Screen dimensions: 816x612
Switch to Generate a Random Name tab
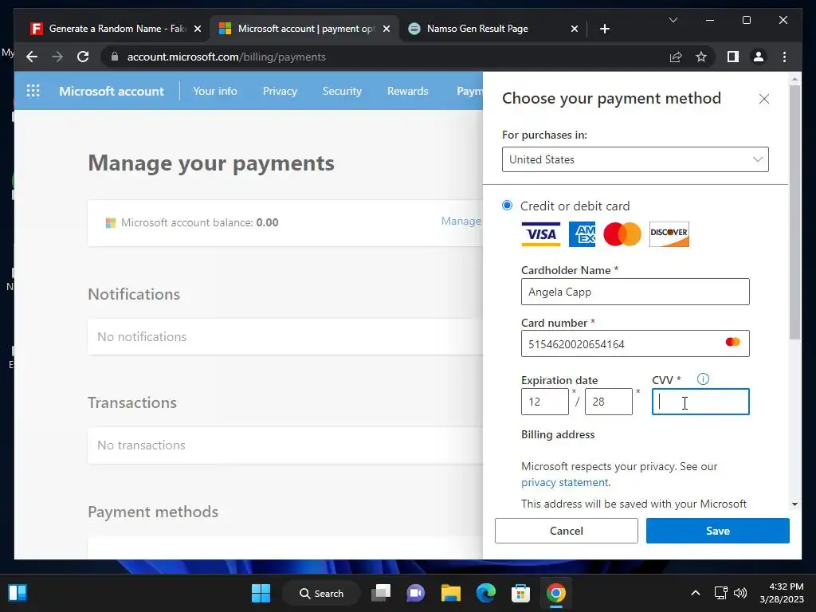[x=116, y=29]
